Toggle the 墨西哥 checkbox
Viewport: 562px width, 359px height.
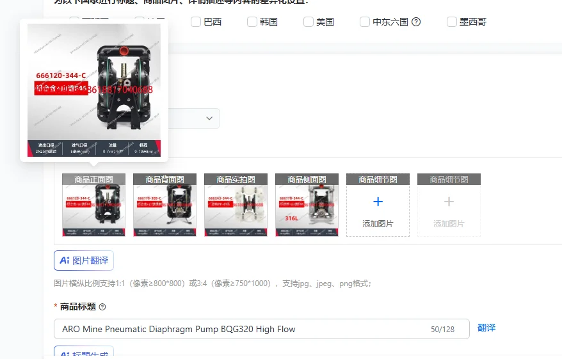(452, 22)
